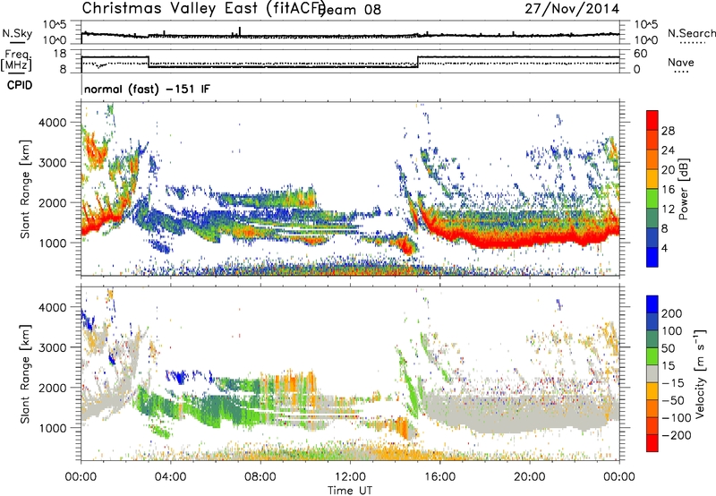Screen dimensions: 716x496
Task: Click the 'Christmas Valley East (fitACF)' plot title
Action: pos(203,8)
